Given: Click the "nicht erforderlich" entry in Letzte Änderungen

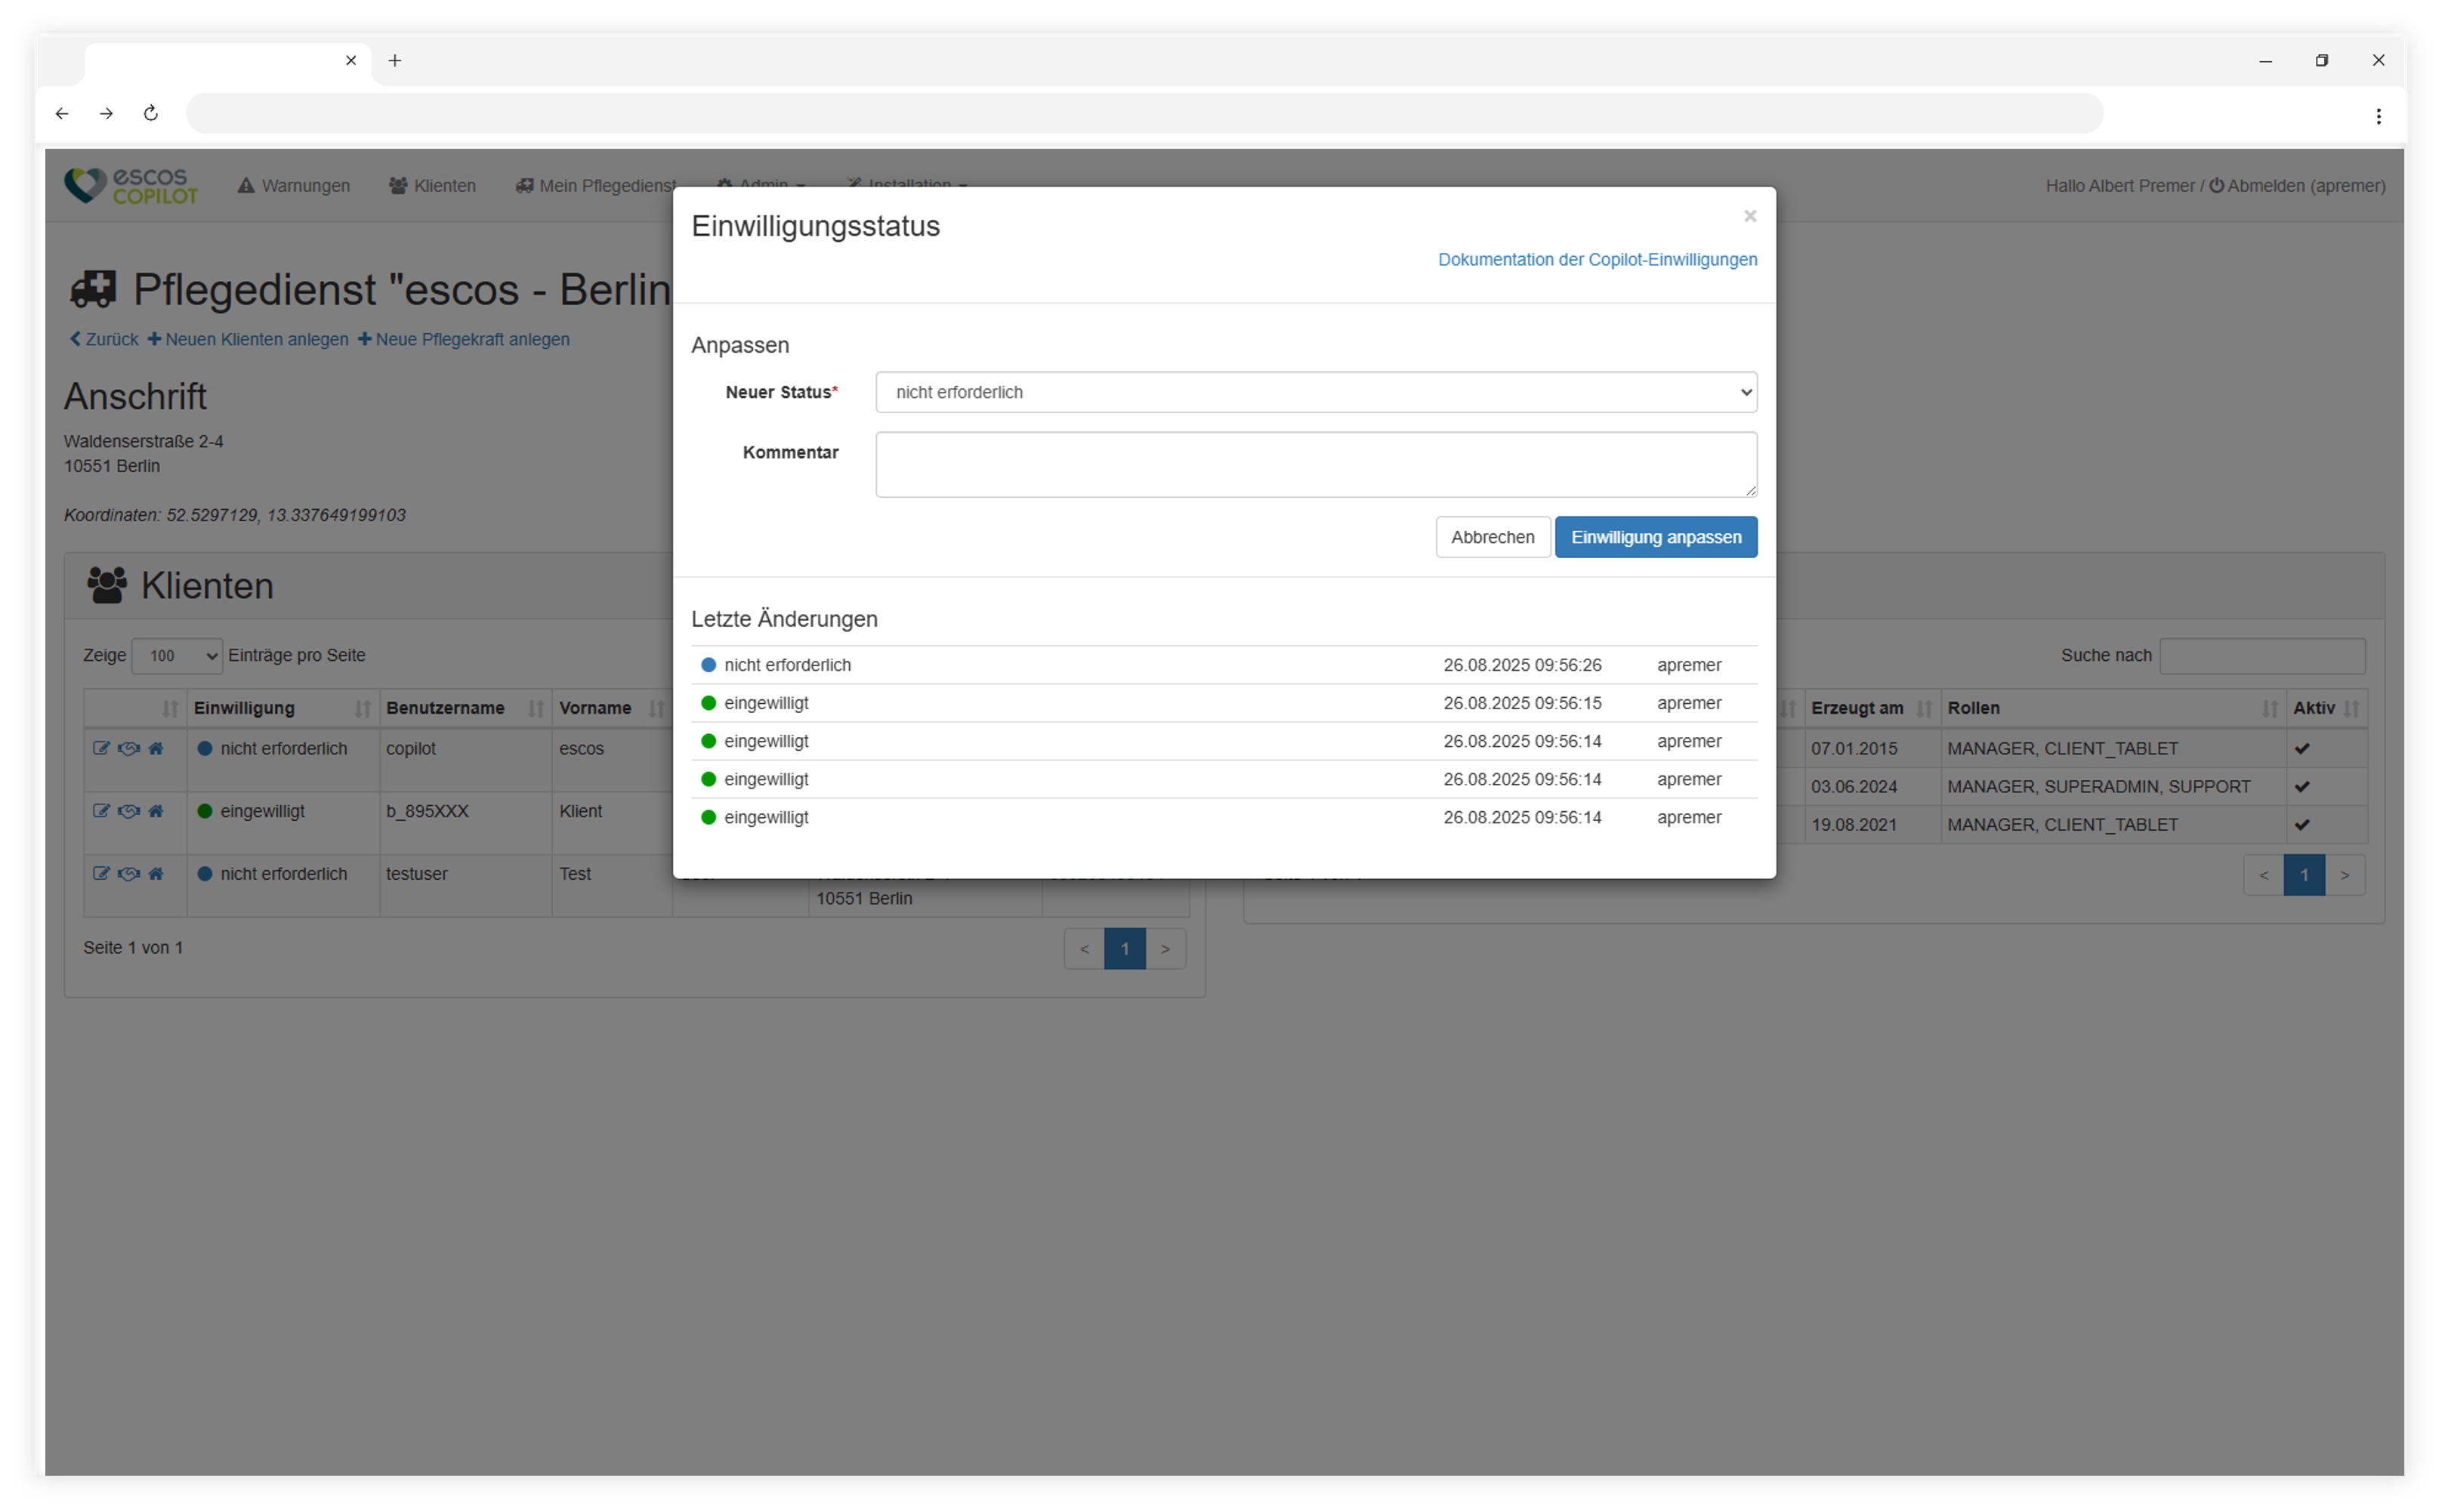Looking at the screenshot, I should [787, 665].
